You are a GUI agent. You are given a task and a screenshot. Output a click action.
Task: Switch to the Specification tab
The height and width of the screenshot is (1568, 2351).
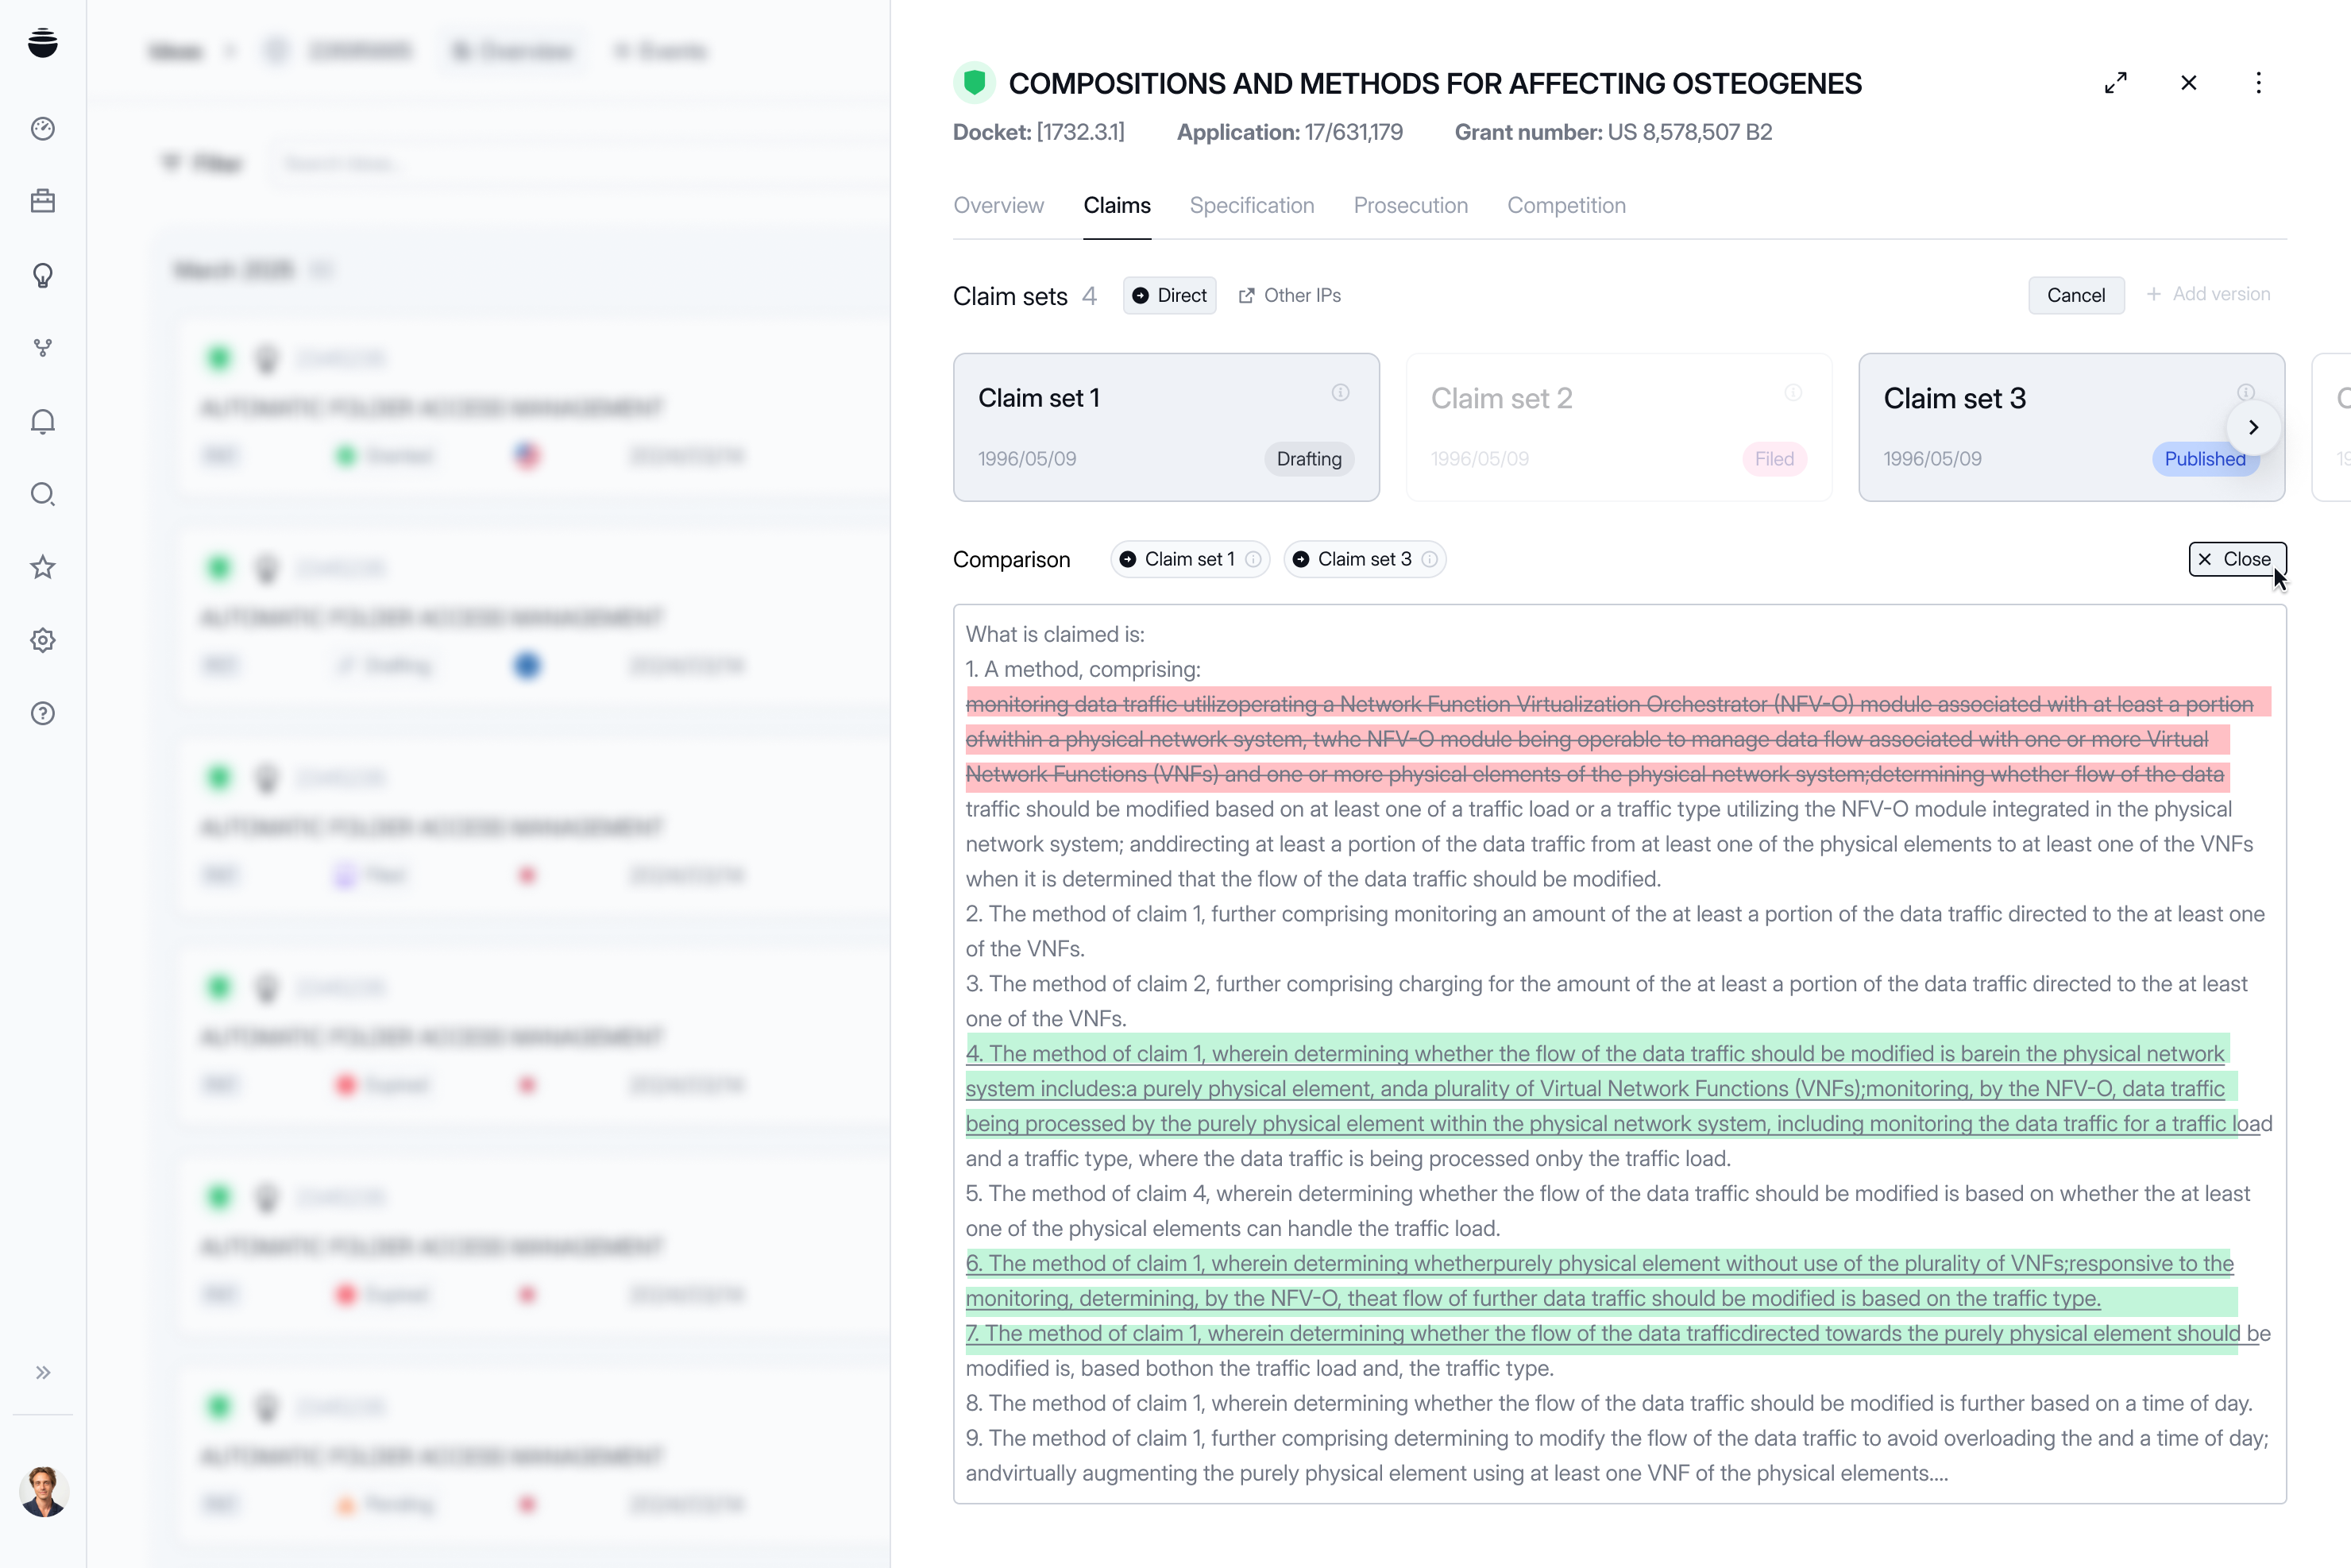pyautogui.click(x=1251, y=205)
